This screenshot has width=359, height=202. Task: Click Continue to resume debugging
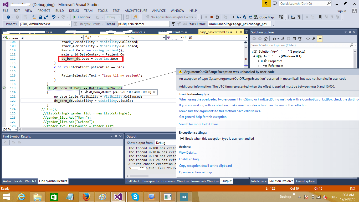click(x=82, y=17)
